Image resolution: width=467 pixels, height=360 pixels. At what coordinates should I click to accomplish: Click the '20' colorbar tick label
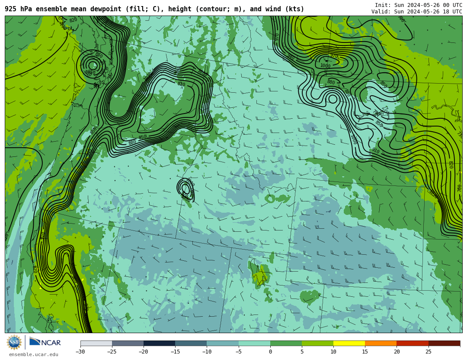click(397, 352)
